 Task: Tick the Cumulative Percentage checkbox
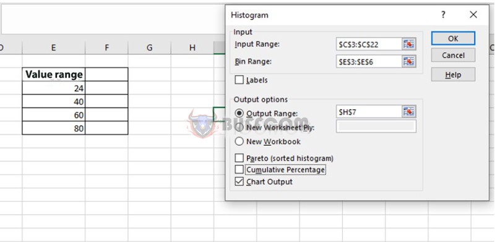(x=239, y=170)
